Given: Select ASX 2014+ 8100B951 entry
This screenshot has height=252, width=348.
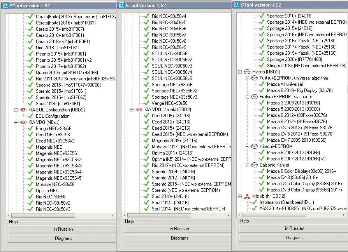Looking at the screenshot, I should click(303, 209).
